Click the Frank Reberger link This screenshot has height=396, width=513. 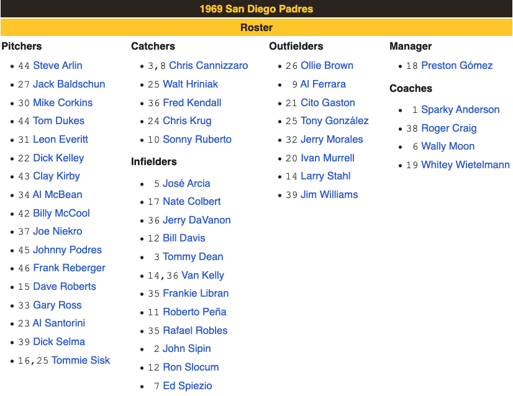point(70,268)
